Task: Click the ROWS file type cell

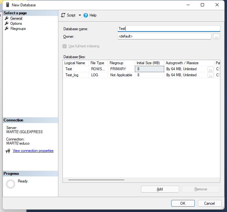Action: click(98, 69)
